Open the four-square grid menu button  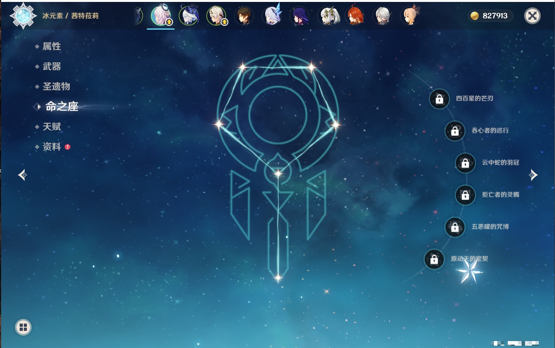point(23,327)
